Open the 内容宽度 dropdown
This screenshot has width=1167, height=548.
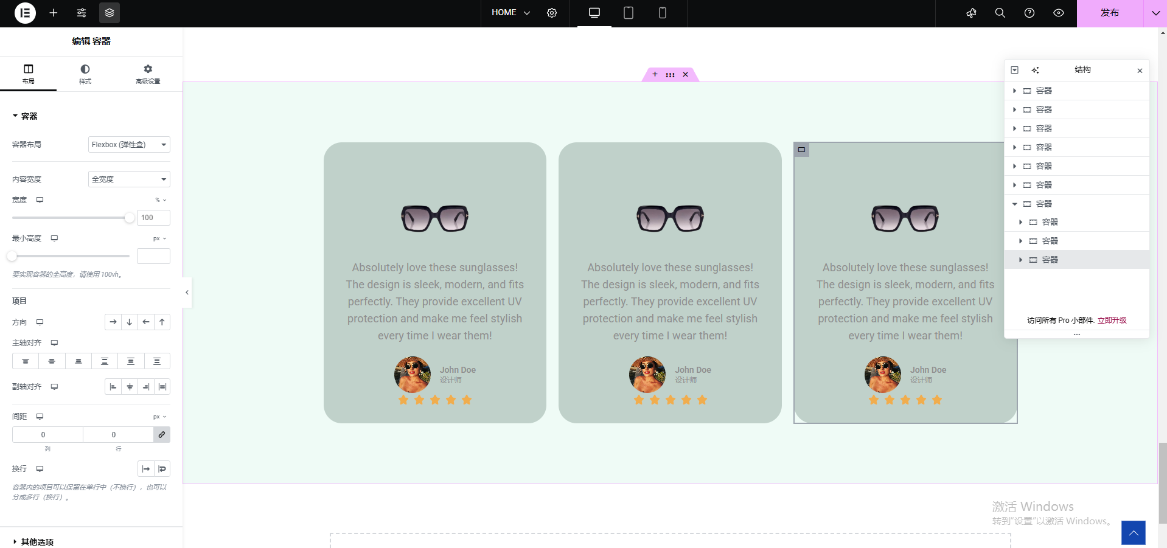[129, 179]
